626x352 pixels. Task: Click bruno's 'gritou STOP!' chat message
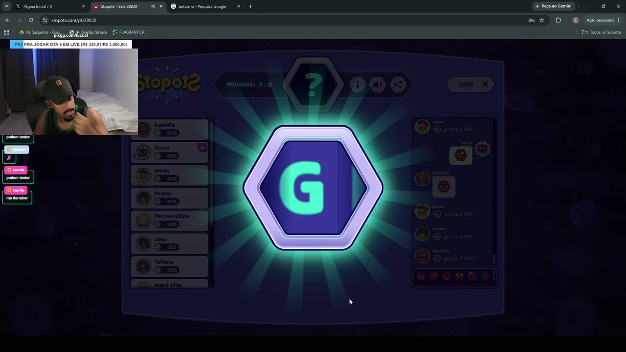pyautogui.click(x=453, y=237)
